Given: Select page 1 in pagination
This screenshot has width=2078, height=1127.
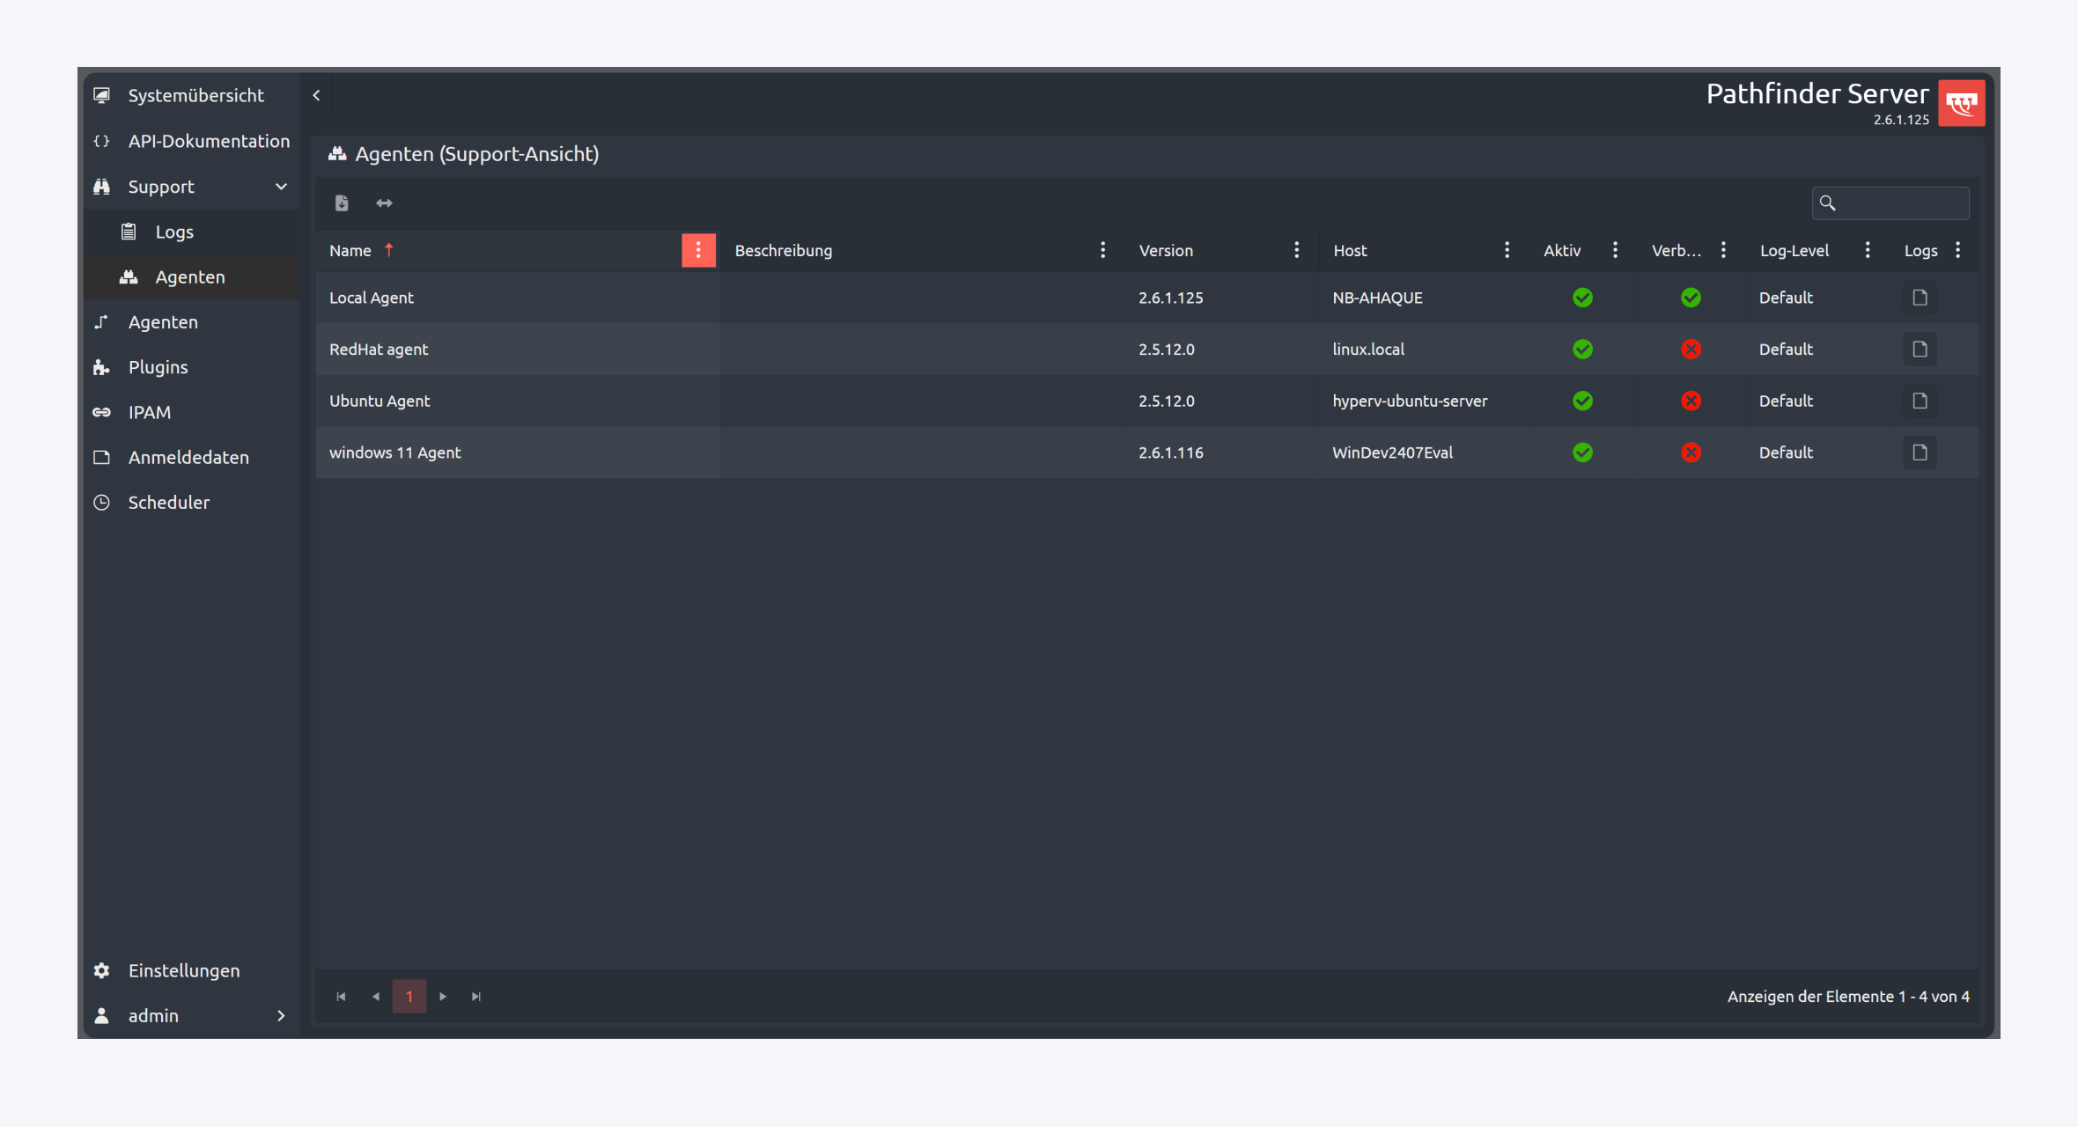Looking at the screenshot, I should click(x=409, y=997).
